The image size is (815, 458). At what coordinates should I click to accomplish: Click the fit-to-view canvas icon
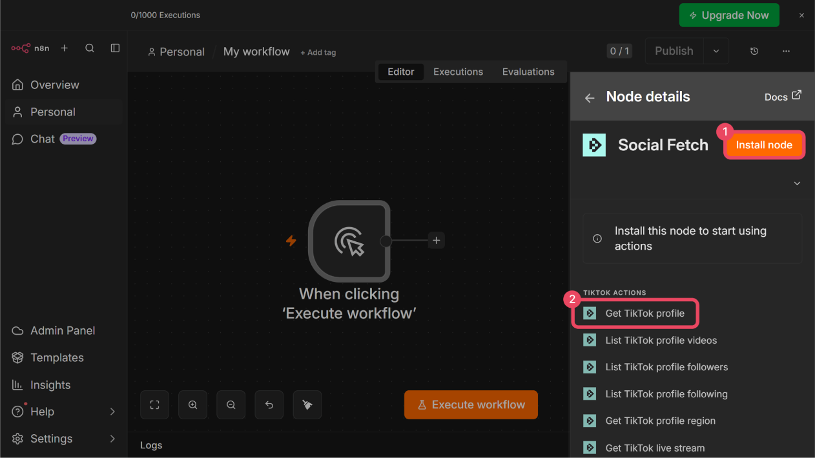[x=154, y=405]
